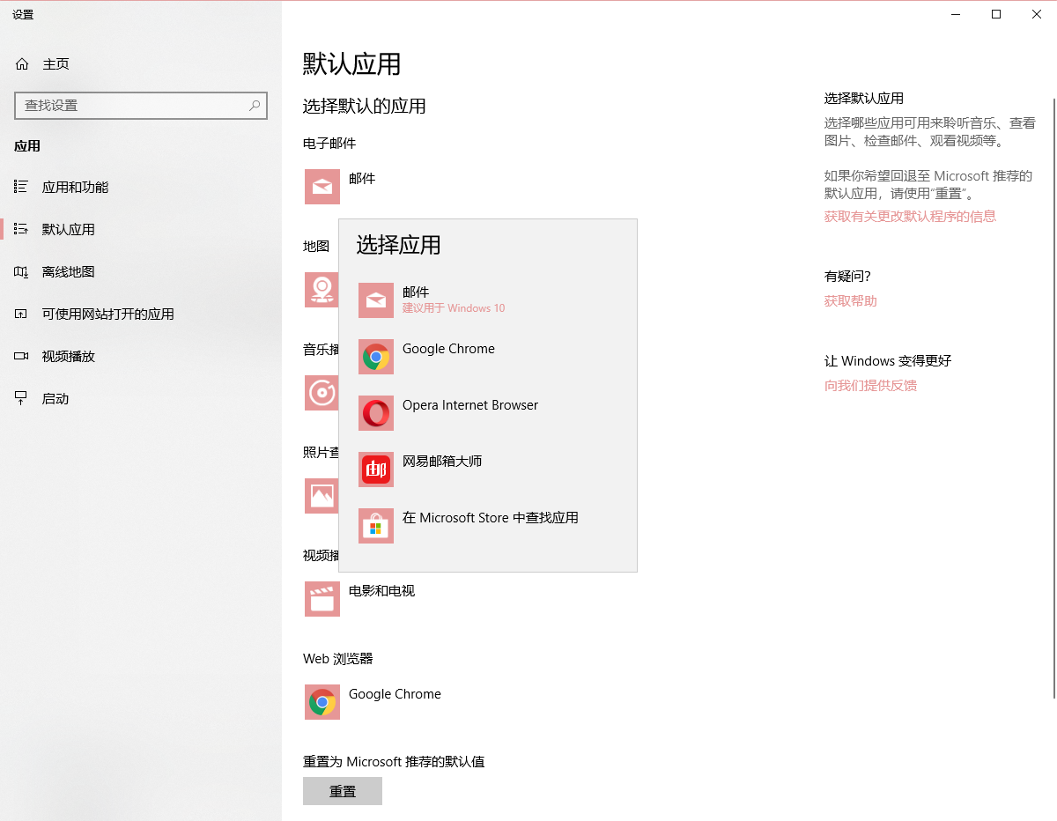
Task: Click the Google Chrome Web 浏览器 icon
Action: 322,702
